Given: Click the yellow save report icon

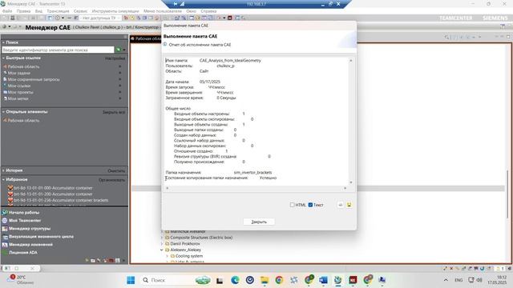Looking at the screenshot, I should coord(349,205).
